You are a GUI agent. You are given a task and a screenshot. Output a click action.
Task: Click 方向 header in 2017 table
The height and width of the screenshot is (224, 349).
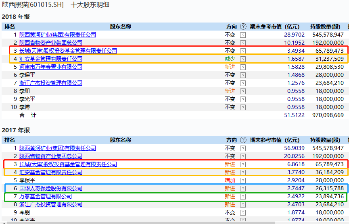point(232,140)
